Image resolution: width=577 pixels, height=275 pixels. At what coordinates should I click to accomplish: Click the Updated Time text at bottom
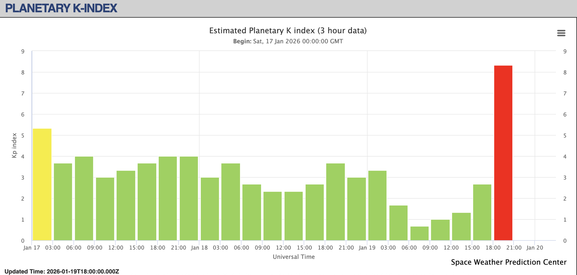click(x=62, y=272)
